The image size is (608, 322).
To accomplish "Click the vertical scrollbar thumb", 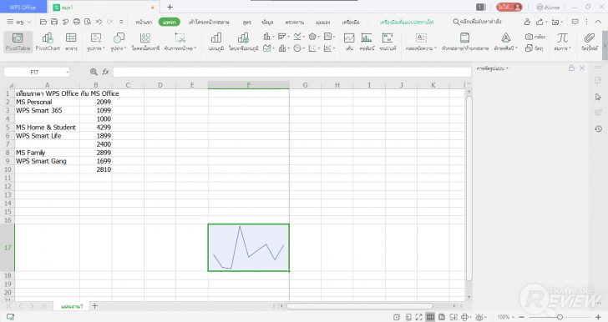I will (469, 189).
